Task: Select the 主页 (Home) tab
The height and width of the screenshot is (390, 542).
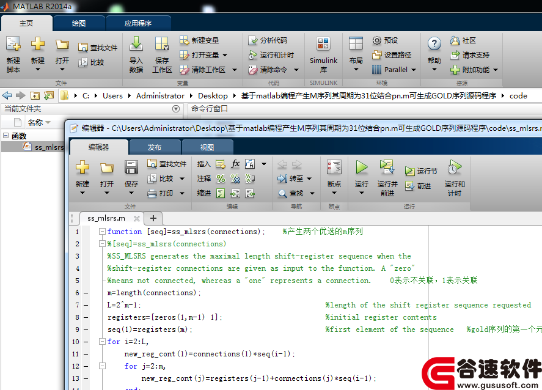Action: click(x=26, y=23)
